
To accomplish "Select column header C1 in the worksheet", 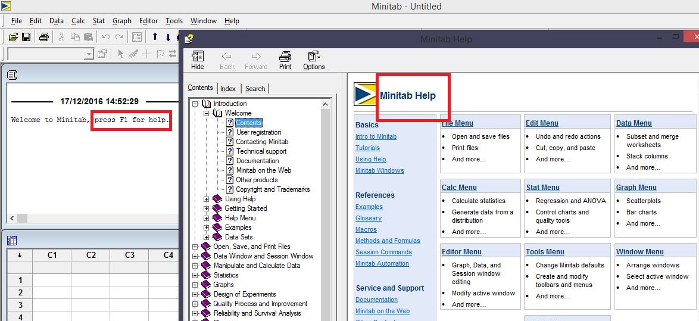I will tap(52, 255).
